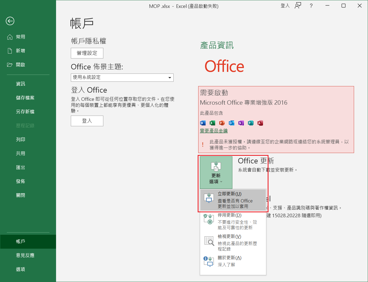The width and height of the screenshot is (368, 282).
Task: Click 登入 in the title bar
Action: [285, 6]
